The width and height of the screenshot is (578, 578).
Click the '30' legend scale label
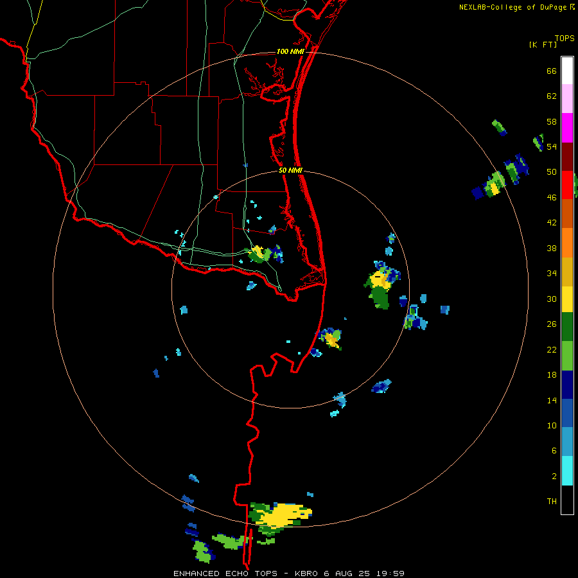click(552, 299)
